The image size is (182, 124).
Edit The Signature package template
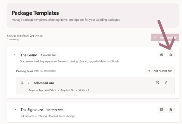(161, 109)
